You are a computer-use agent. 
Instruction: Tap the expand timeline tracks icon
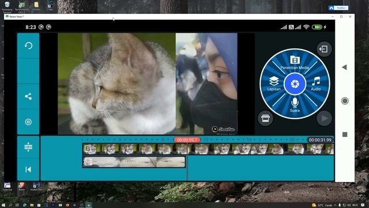point(28,147)
